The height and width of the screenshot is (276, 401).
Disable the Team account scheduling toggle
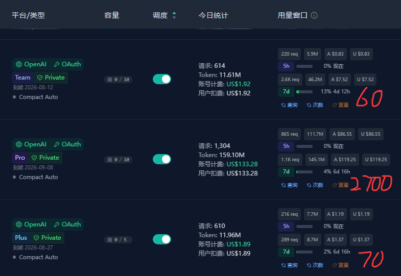tap(162, 79)
